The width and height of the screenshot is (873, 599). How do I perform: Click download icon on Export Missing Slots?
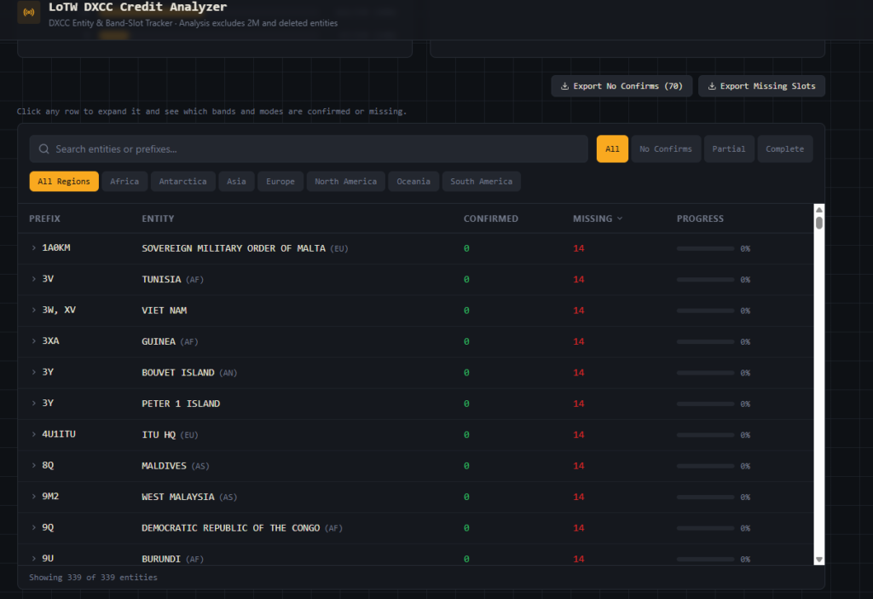pyautogui.click(x=711, y=86)
